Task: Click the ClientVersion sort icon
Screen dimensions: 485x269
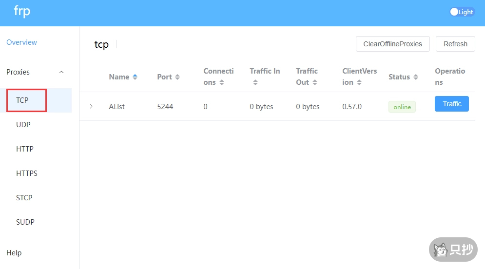Action: click(x=359, y=82)
